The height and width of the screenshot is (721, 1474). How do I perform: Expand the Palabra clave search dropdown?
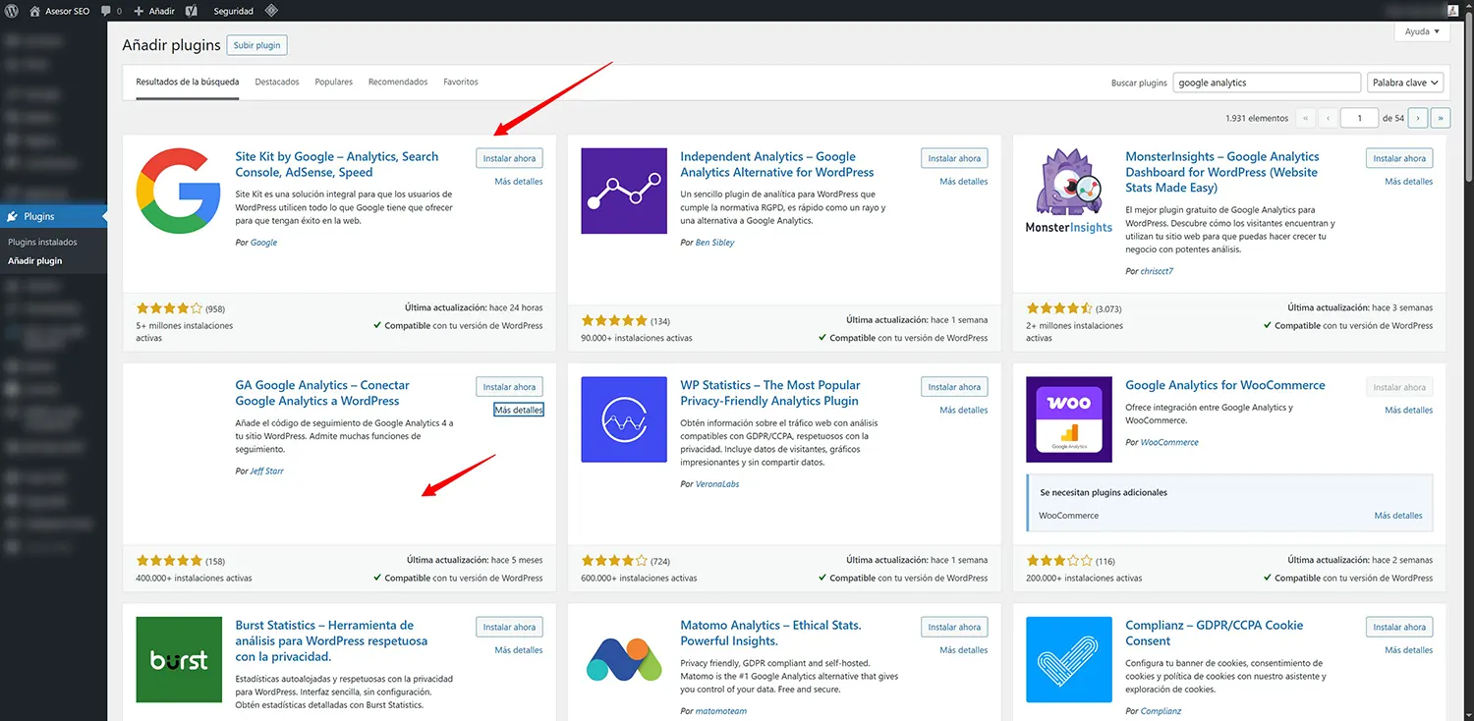click(x=1405, y=83)
